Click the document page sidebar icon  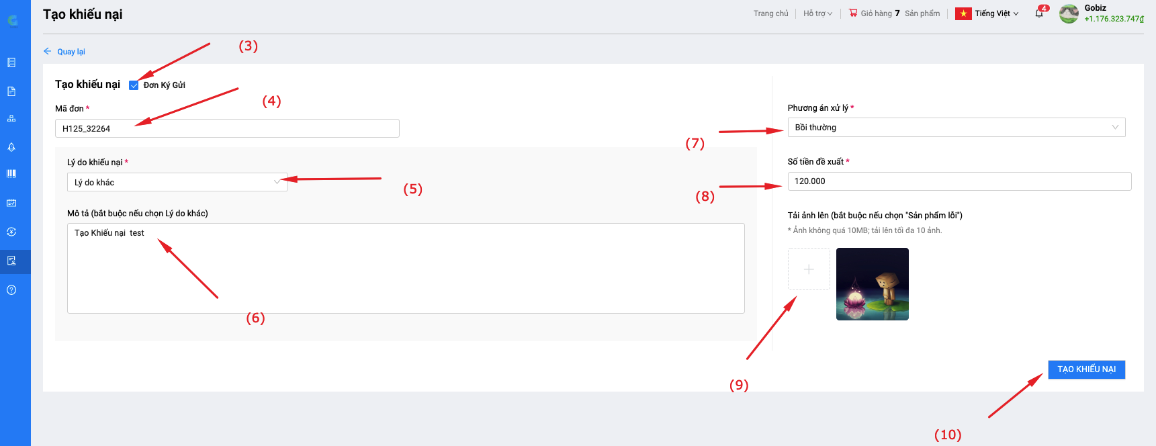click(x=11, y=91)
